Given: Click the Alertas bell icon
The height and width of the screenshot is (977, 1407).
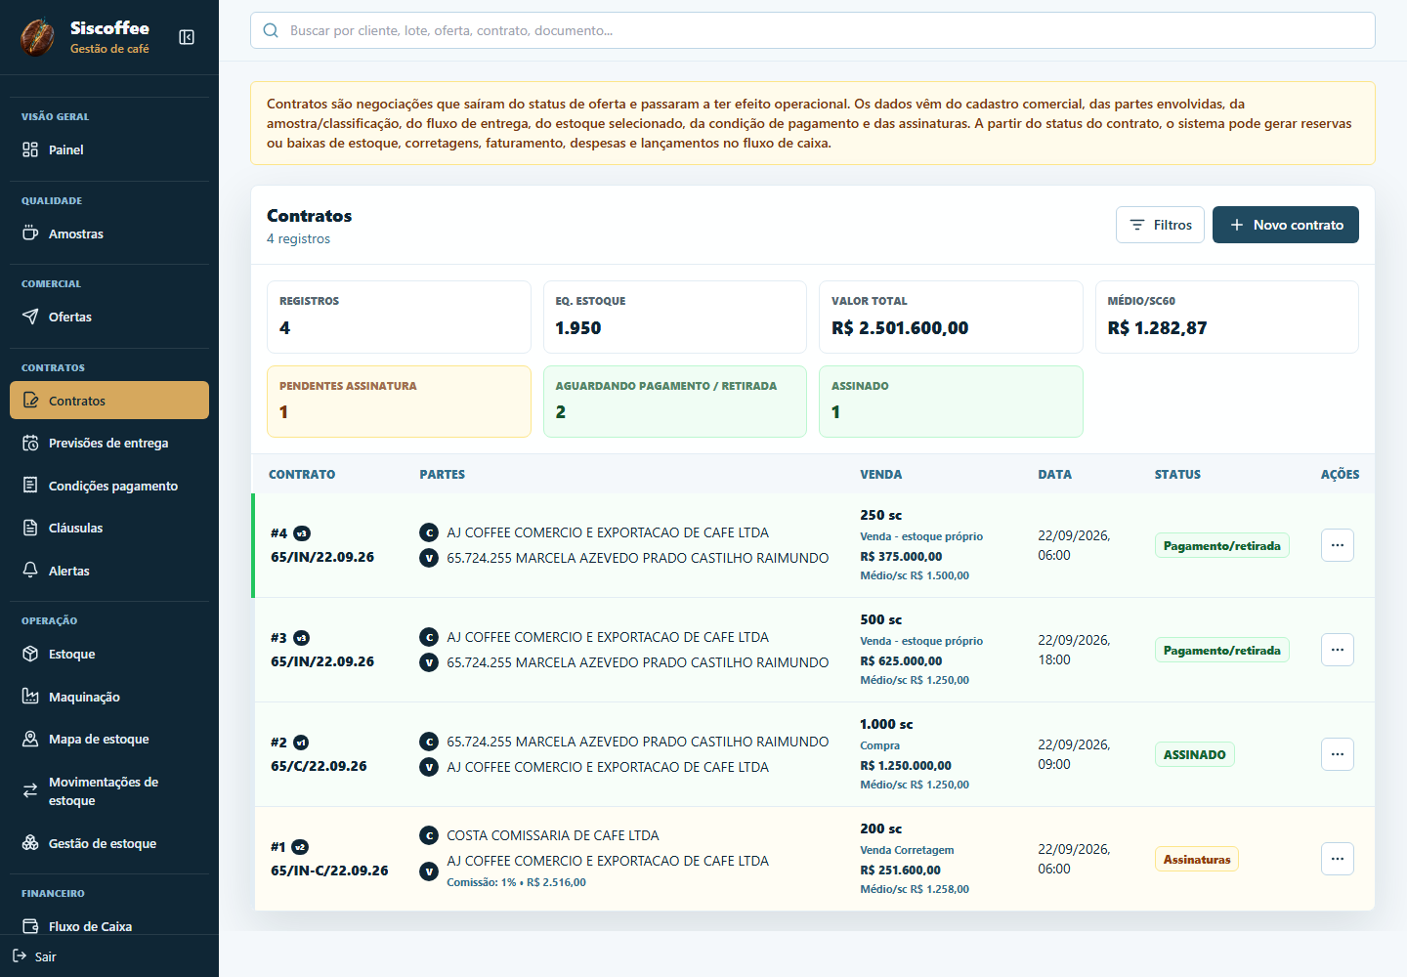Looking at the screenshot, I should 30,571.
